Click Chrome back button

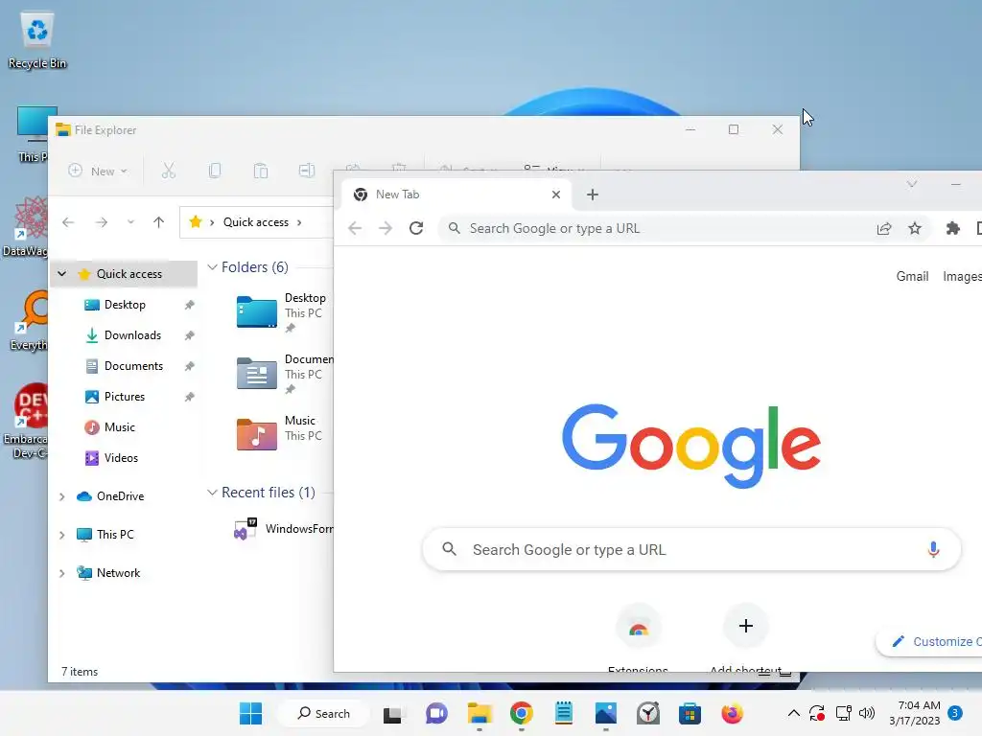pyautogui.click(x=355, y=228)
